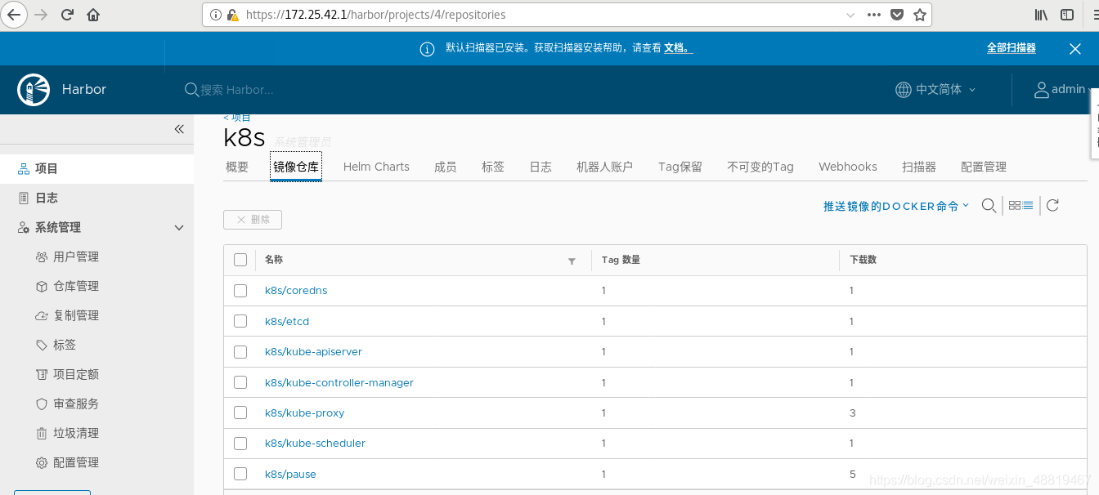Switch to the Helm Charts tab

[376, 167]
